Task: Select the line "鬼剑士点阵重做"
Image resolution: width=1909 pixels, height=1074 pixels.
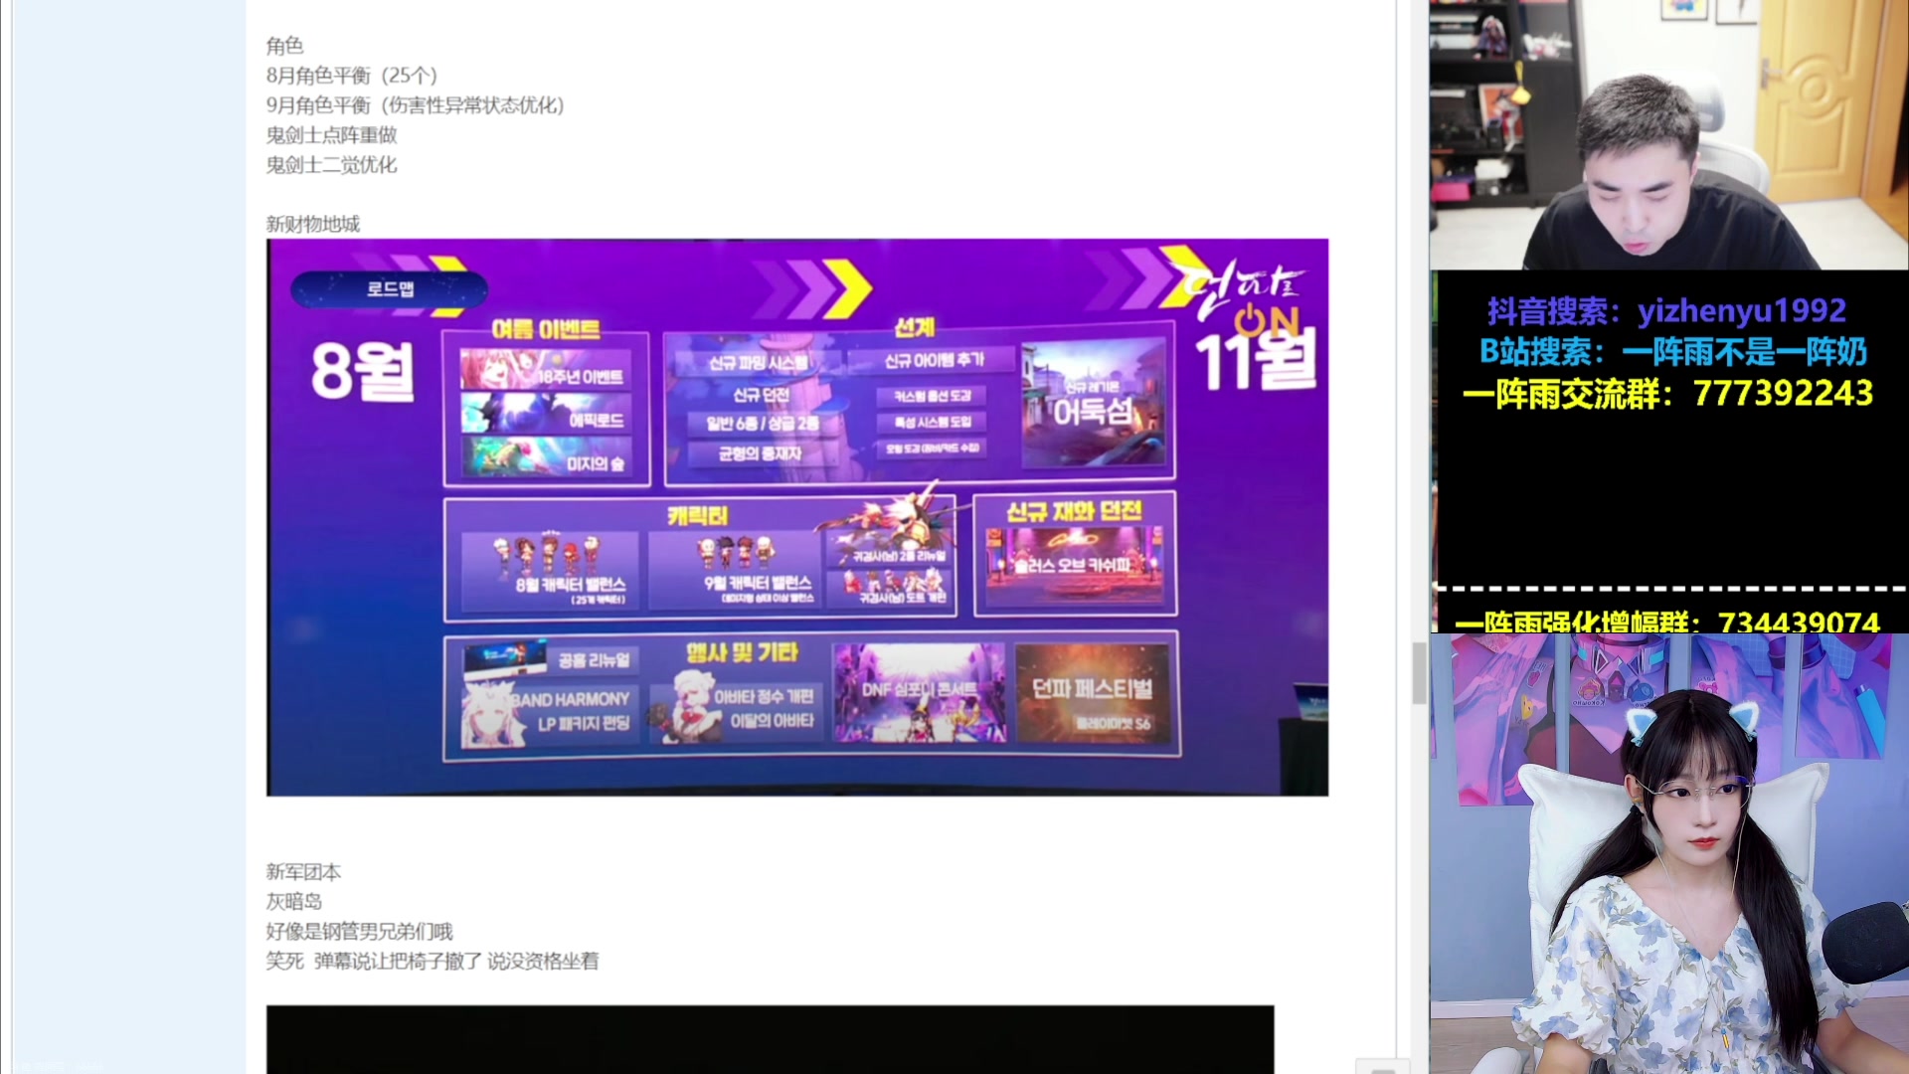Action: [331, 135]
